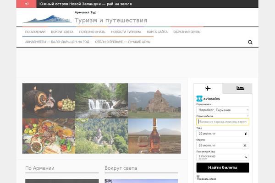275x183 pixels.
Task: Open Авиабилеты календарь цен на год
Action: coord(57,42)
